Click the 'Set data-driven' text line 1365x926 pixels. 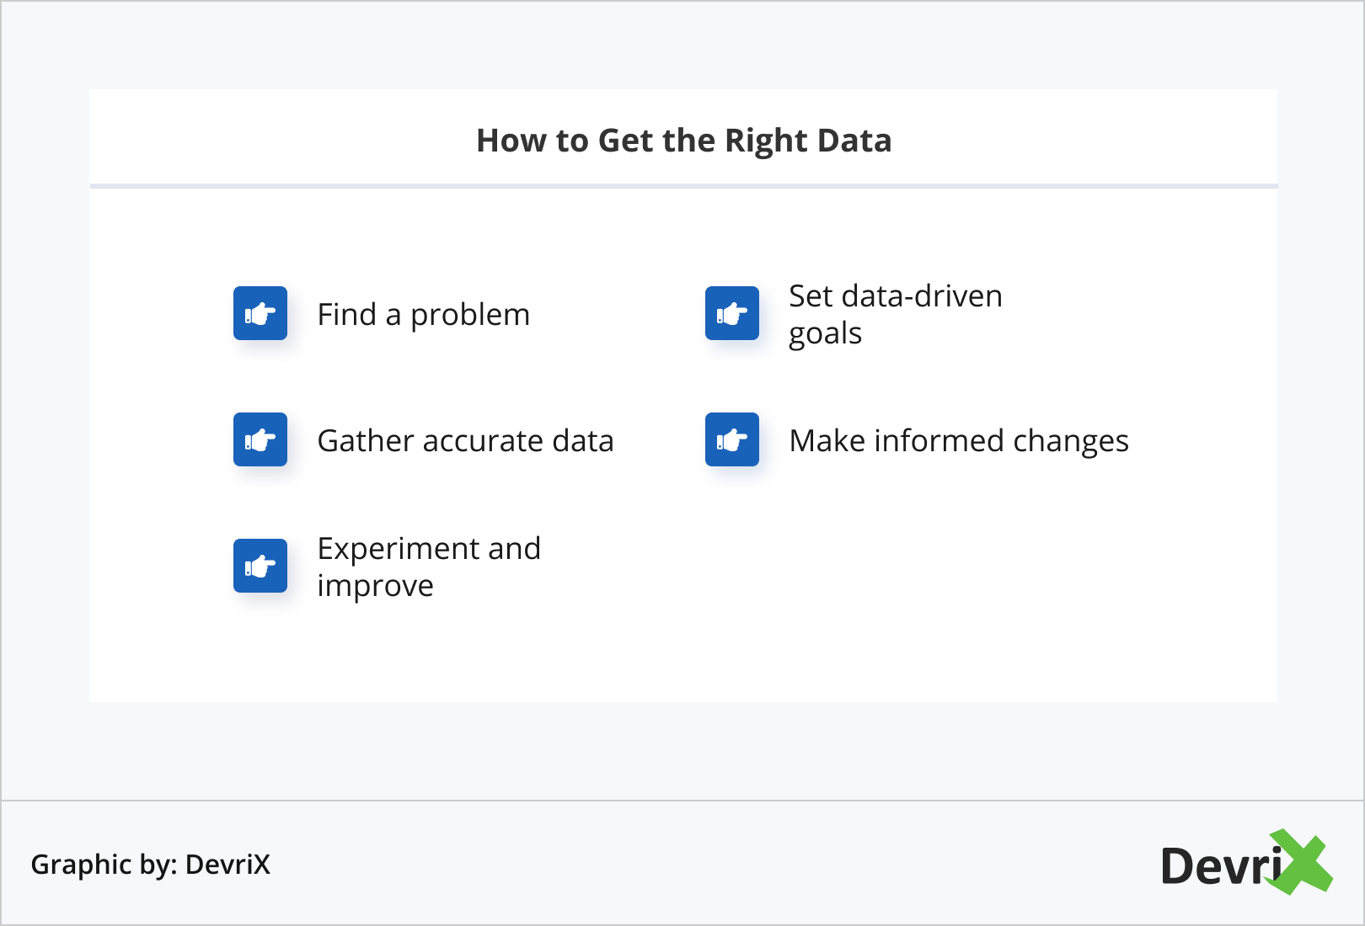point(896,296)
